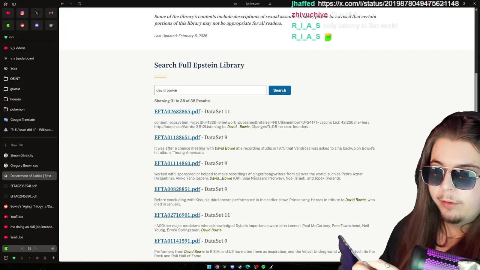
Task: Open a New Tab from sidebar
Action: 29,145
